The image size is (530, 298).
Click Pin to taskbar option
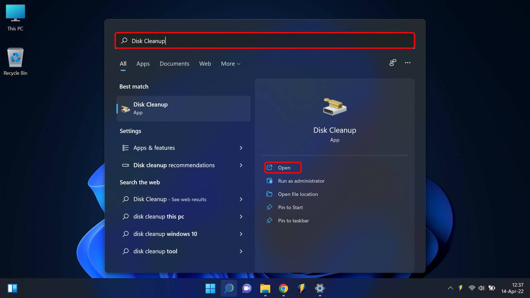click(x=293, y=221)
